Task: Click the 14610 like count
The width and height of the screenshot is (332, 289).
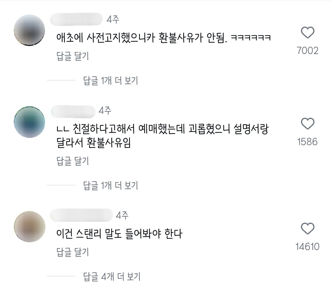Action: pos(307,247)
